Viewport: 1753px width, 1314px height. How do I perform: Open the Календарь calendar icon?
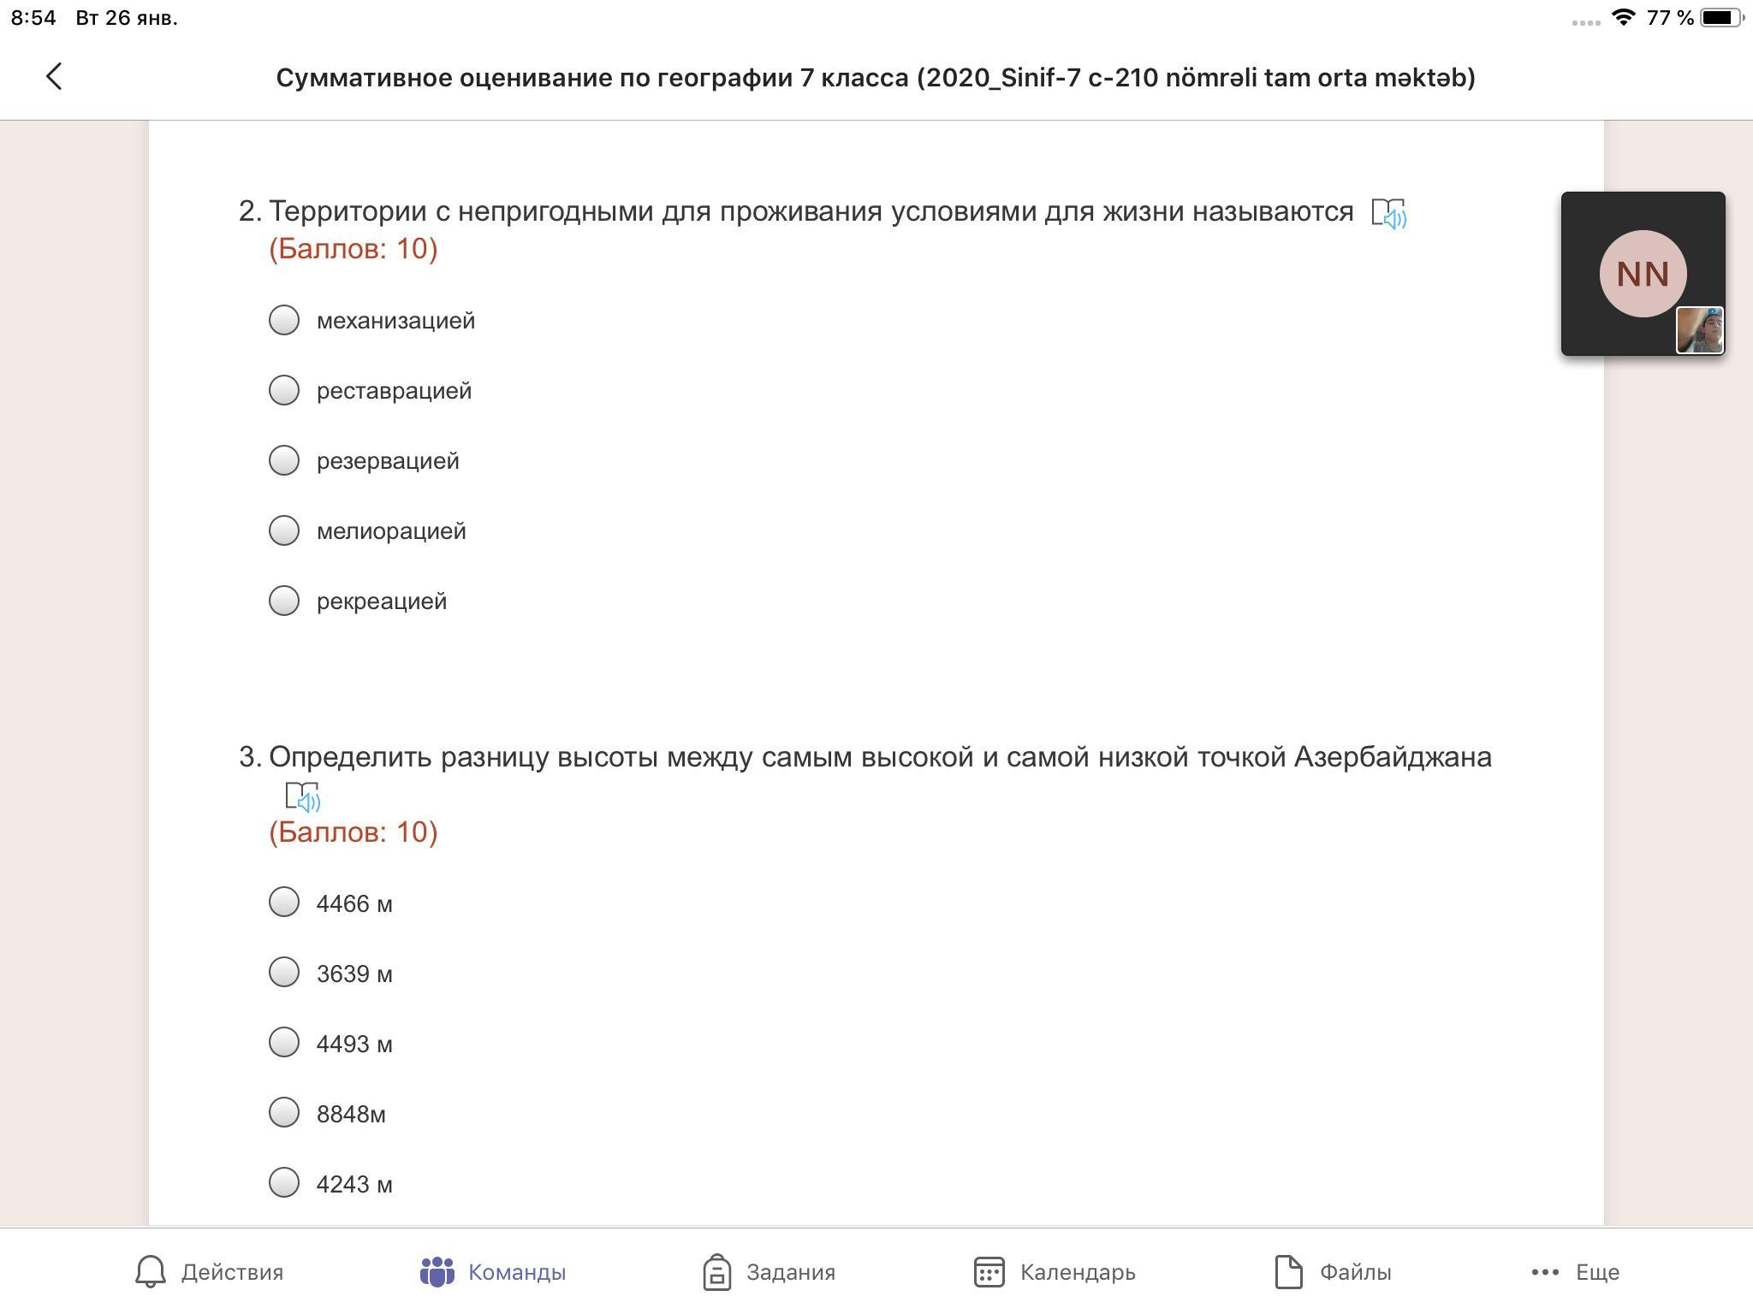pos(989,1271)
